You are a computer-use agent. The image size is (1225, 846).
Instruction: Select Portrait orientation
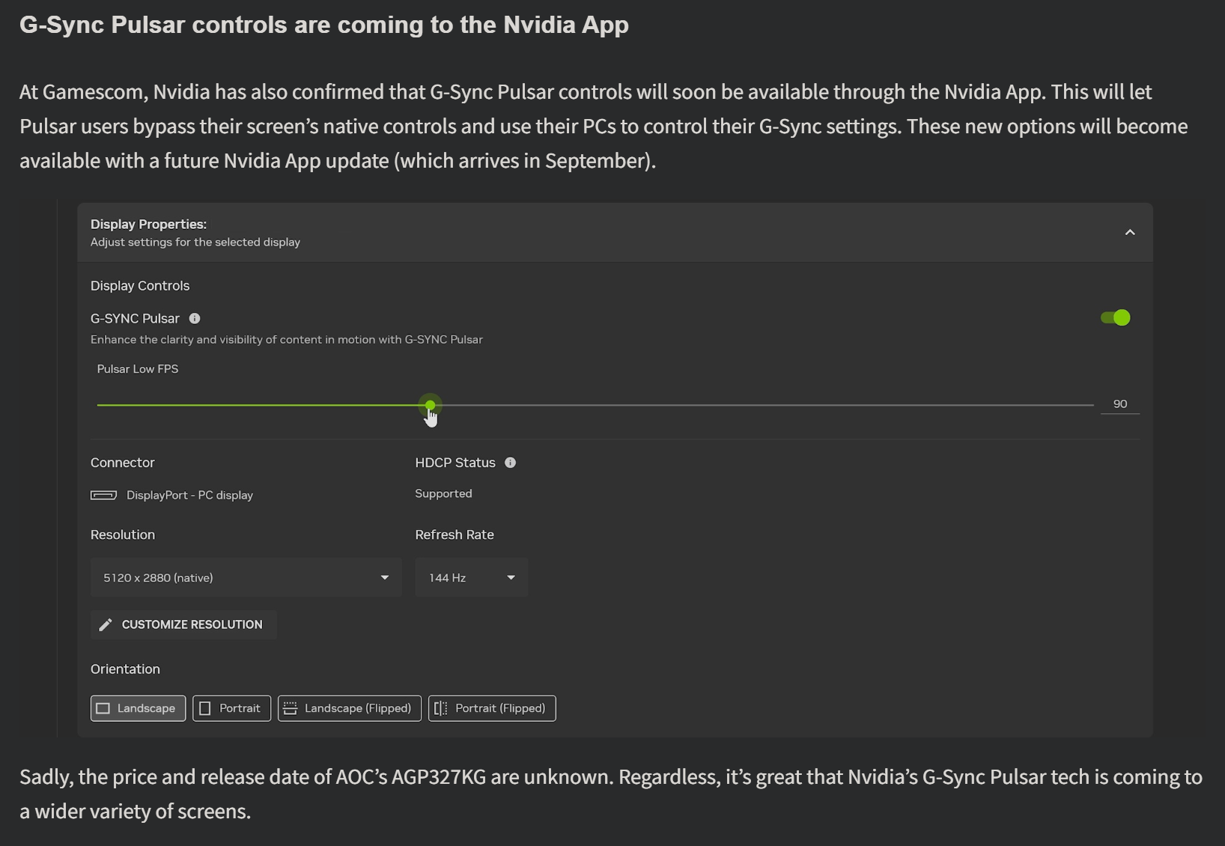click(231, 708)
